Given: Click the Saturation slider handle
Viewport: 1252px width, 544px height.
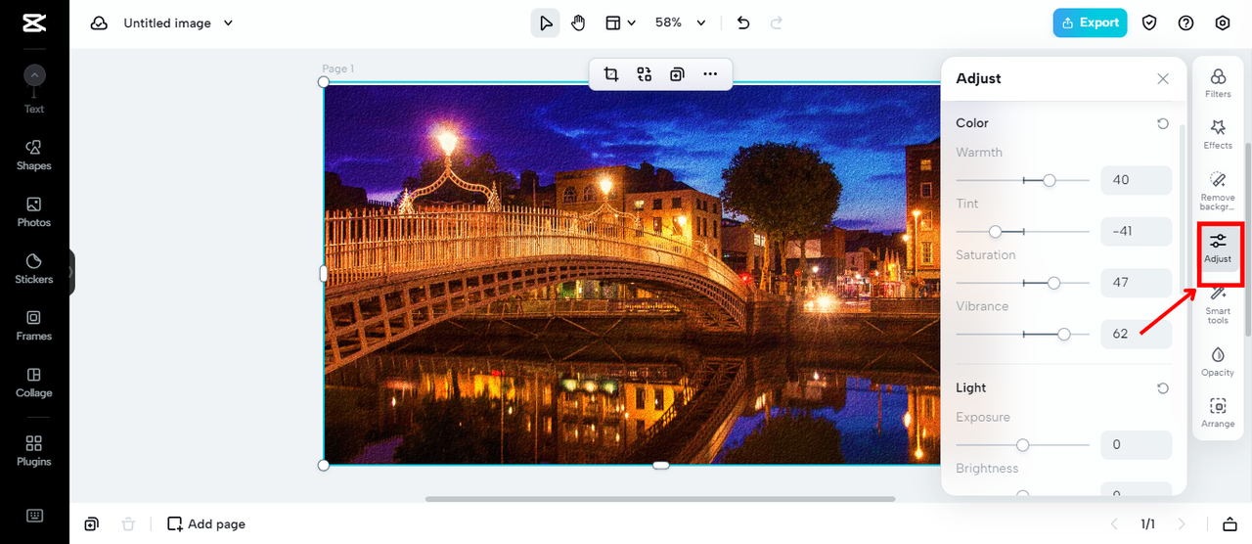Looking at the screenshot, I should click(1053, 283).
